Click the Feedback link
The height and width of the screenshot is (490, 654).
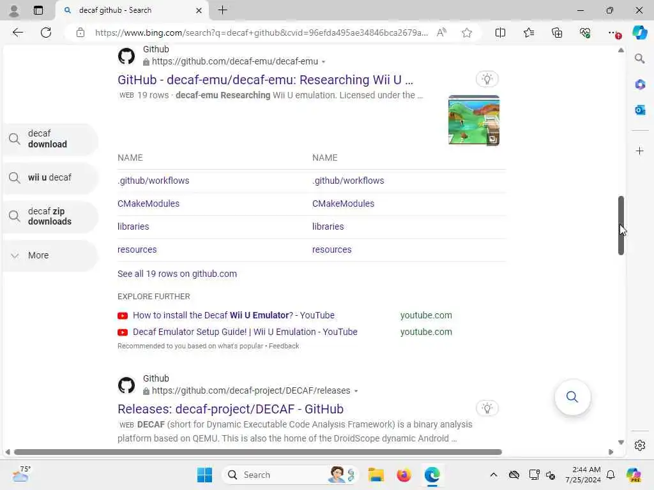point(284,346)
